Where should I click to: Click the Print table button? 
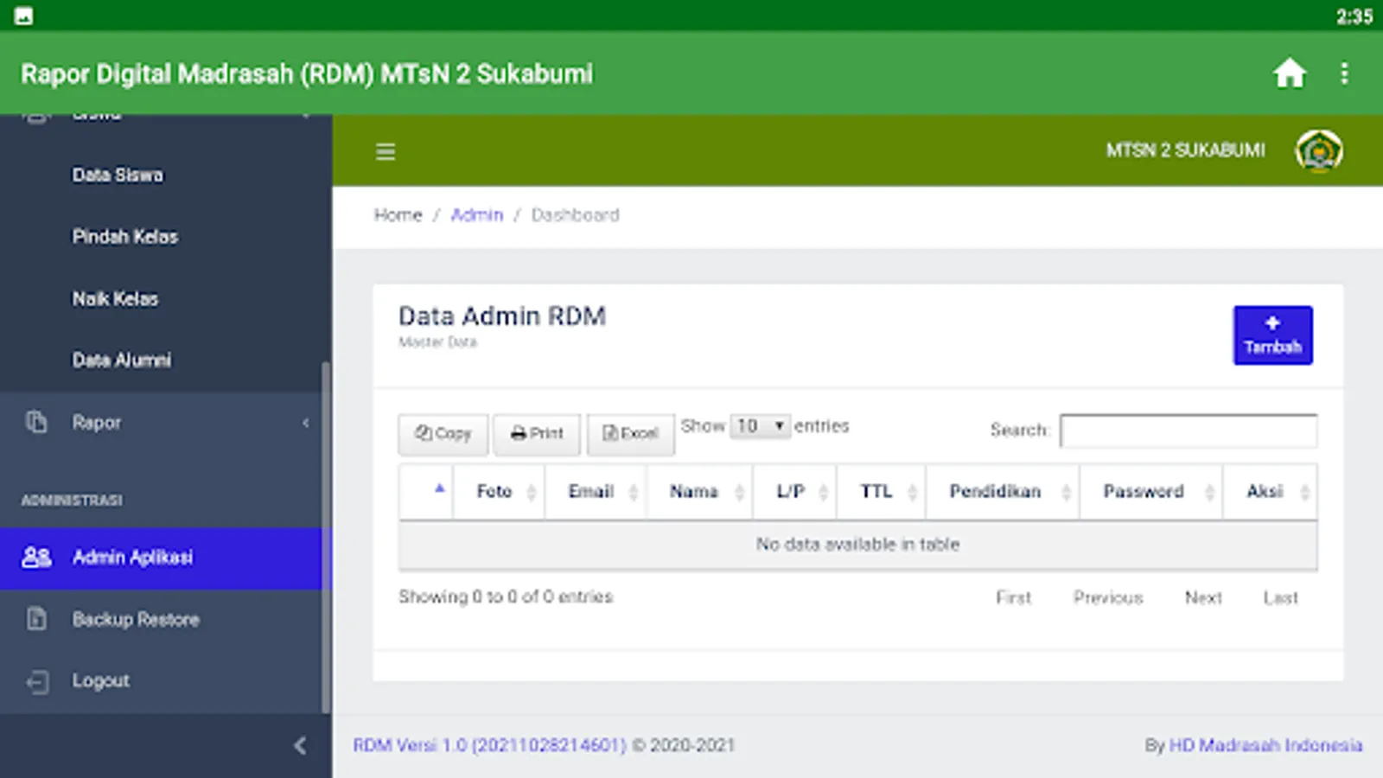coord(537,434)
